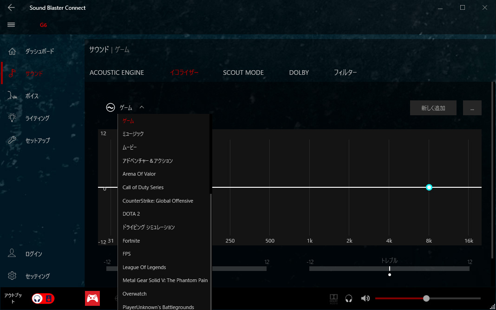
Task: Click the master volume slider handle
Action: 426,298
